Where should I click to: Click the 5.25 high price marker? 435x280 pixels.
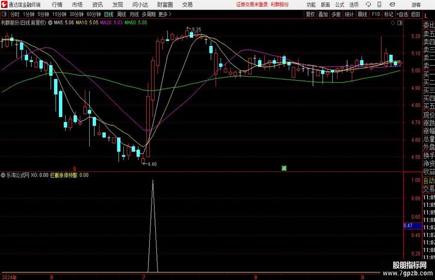coord(196,30)
